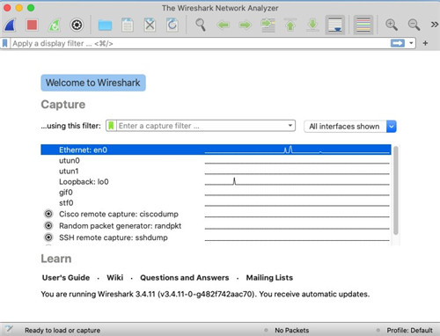Click the red stop capture icon
440x336 pixels.
tap(32, 26)
